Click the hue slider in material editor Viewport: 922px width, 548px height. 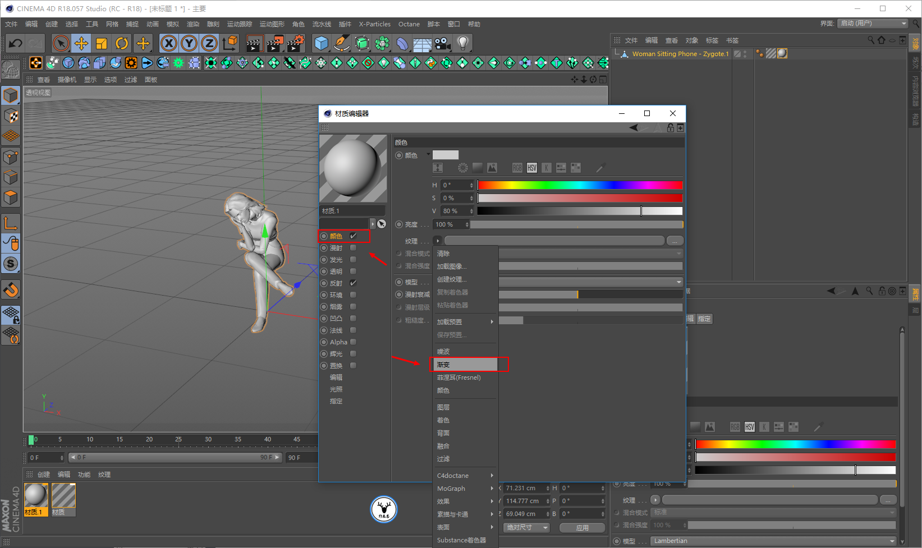point(580,185)
